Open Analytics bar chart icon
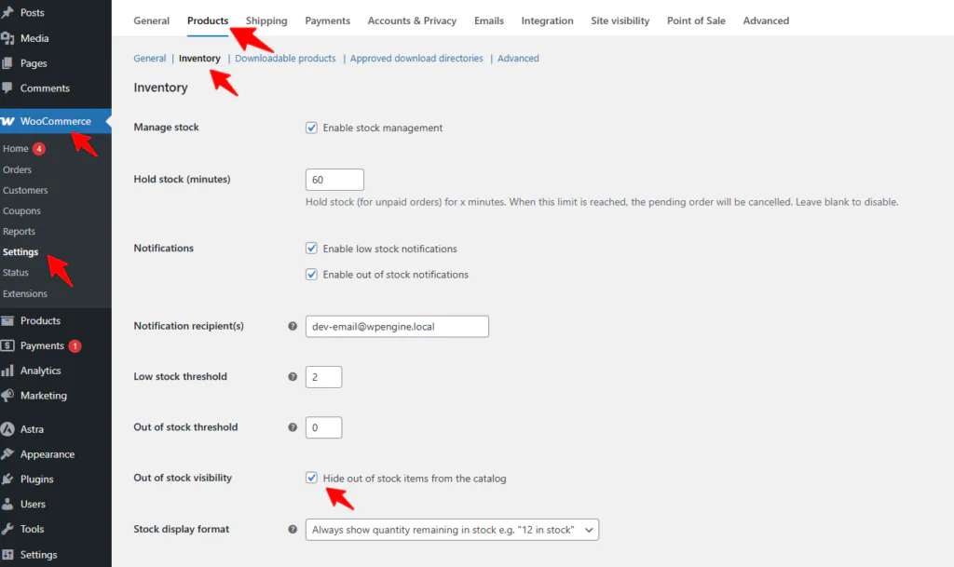Screen dimensions: 954x567 (8, 371)
